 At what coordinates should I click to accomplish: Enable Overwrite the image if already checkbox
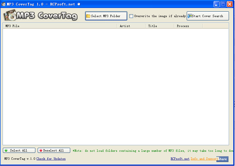[131, 16]
